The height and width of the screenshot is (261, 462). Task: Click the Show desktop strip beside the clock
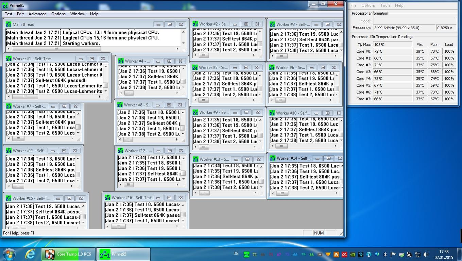460,254
